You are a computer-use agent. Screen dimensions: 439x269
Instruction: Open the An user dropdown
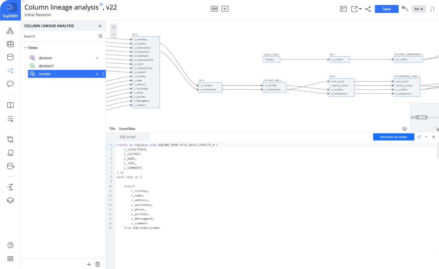tap(419, 9)
